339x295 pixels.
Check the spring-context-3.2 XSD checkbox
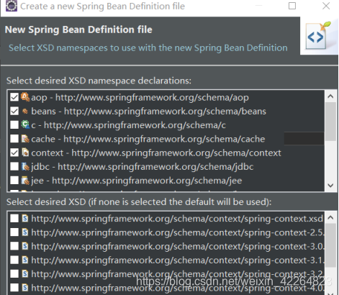coord(14,273)
